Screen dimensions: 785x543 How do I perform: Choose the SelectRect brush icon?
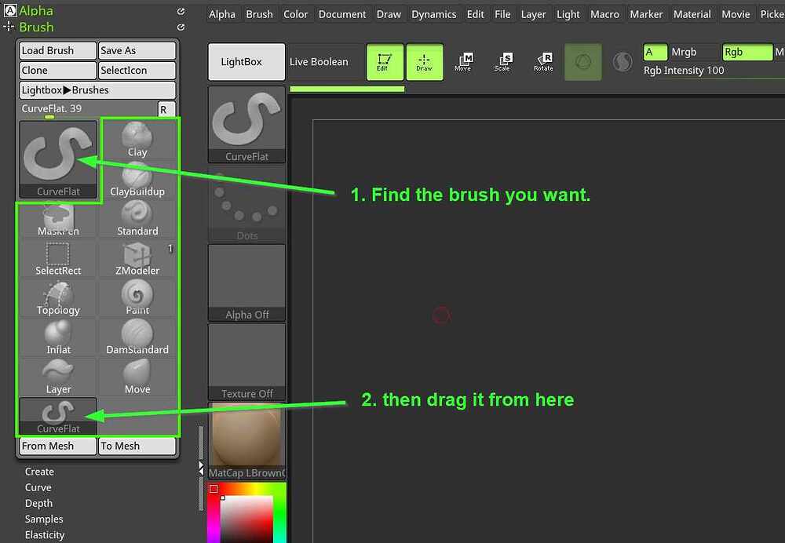[58, 259]
